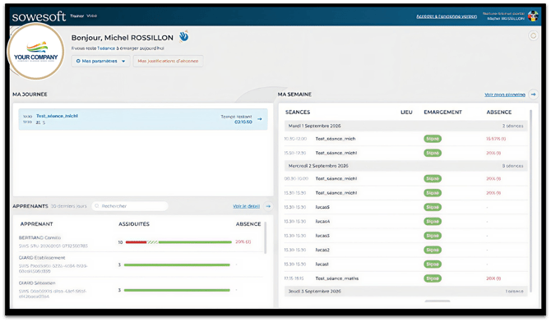Click the arrow icon beside Voir mon planning

pos(533,94)
